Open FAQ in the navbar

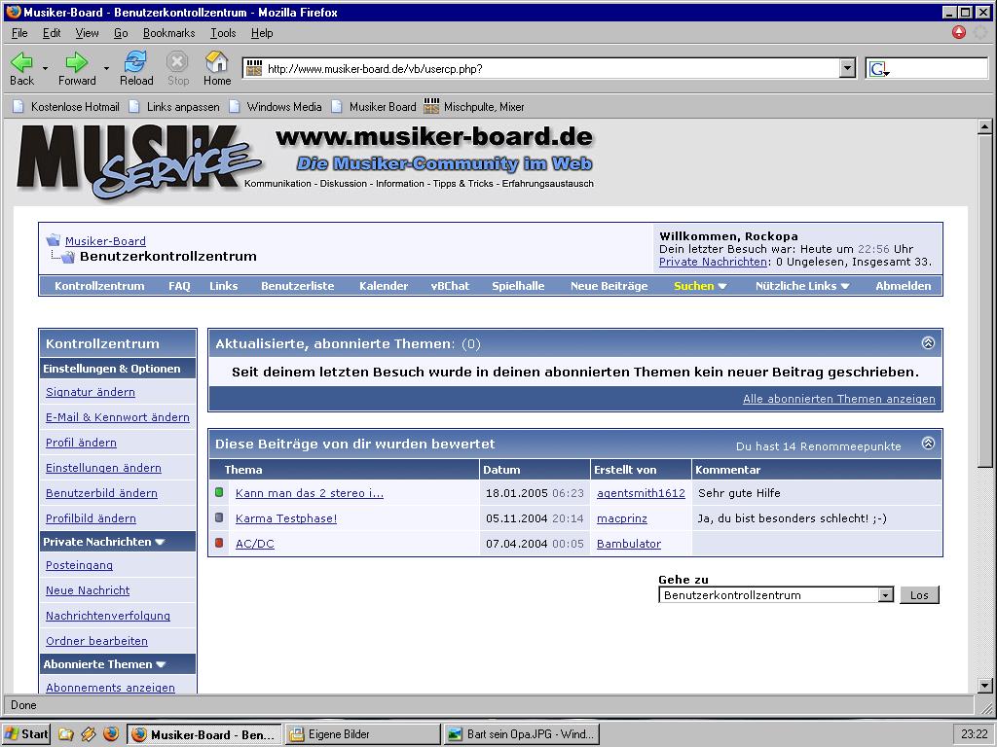tap(179, 286)
